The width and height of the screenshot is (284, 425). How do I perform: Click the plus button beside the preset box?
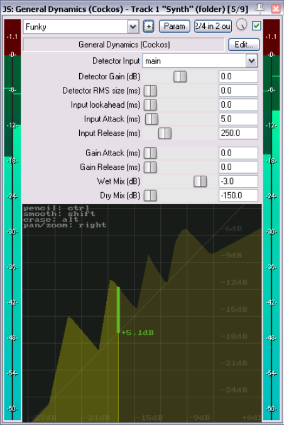148,26
